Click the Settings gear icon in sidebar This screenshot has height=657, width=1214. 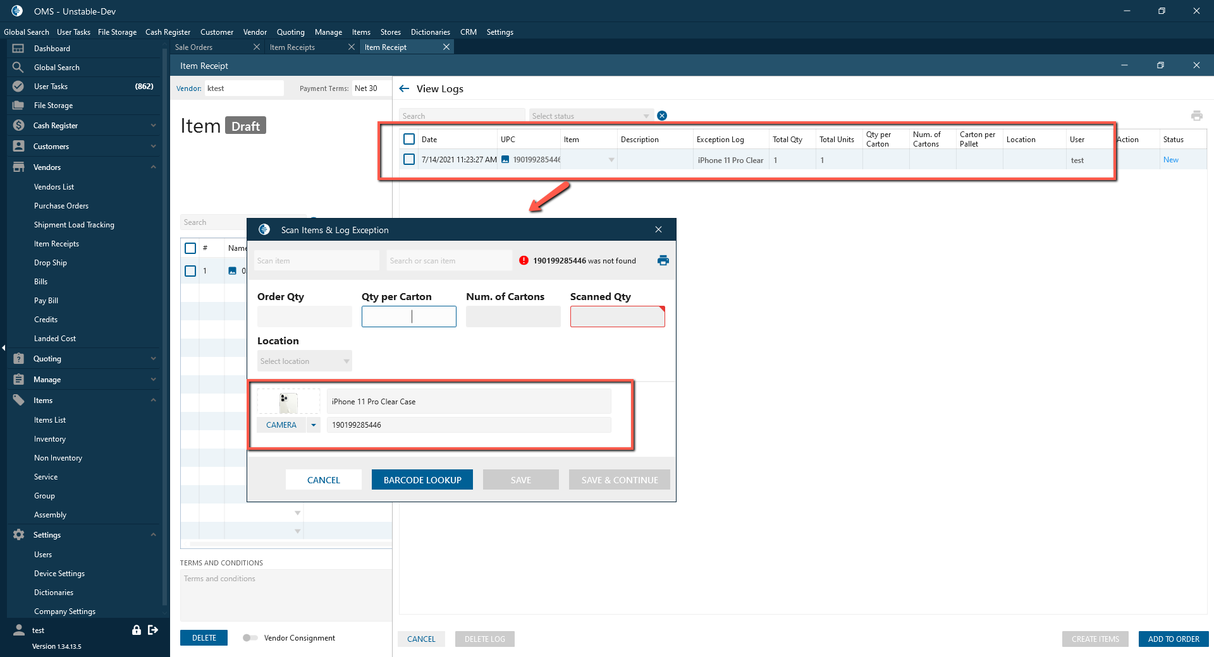pyautogui.click(x=18, y=535)
